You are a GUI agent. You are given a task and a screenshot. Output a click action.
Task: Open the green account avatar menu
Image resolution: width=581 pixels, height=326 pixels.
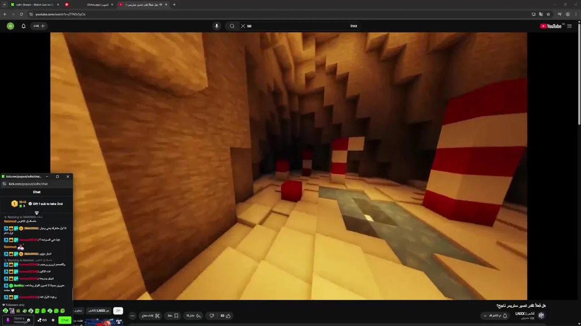pyautogui.click(x=10, y=26)
